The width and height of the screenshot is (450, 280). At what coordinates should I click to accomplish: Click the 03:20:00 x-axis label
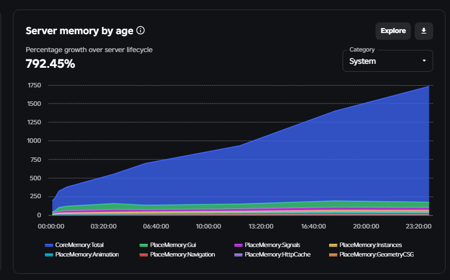(104, 226)
